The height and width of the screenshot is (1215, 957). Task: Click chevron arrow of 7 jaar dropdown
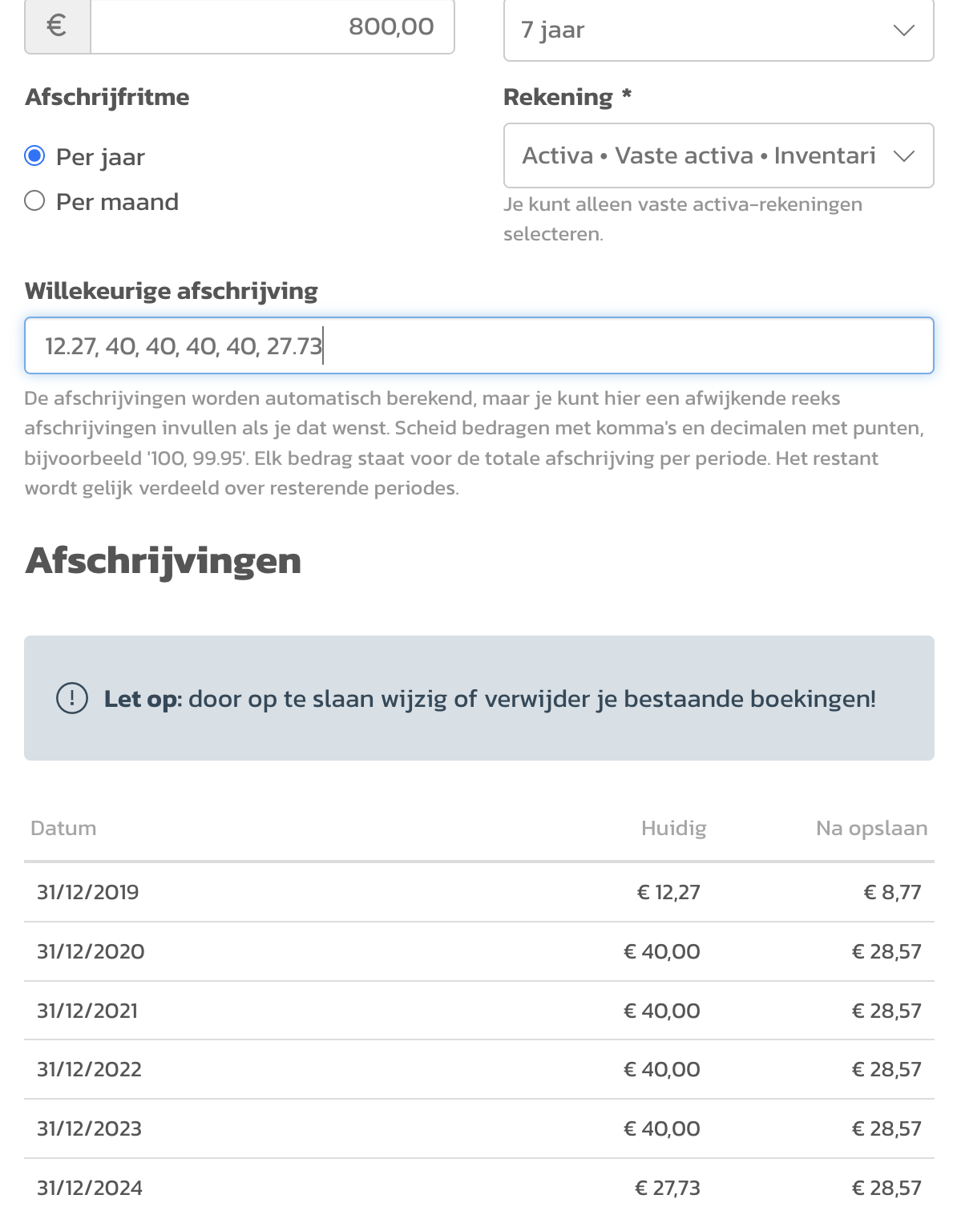click(x=904, y=30)
